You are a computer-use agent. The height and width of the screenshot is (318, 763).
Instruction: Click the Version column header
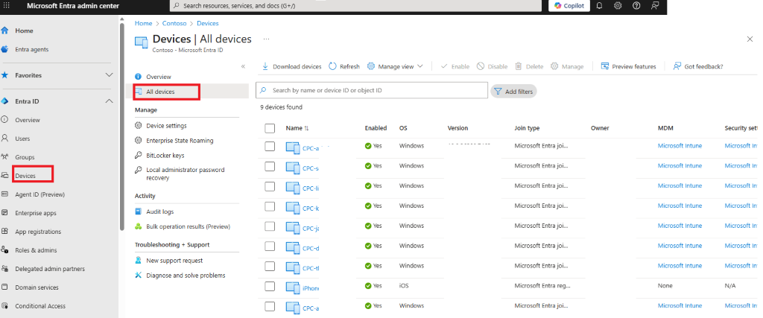(458, 128)
